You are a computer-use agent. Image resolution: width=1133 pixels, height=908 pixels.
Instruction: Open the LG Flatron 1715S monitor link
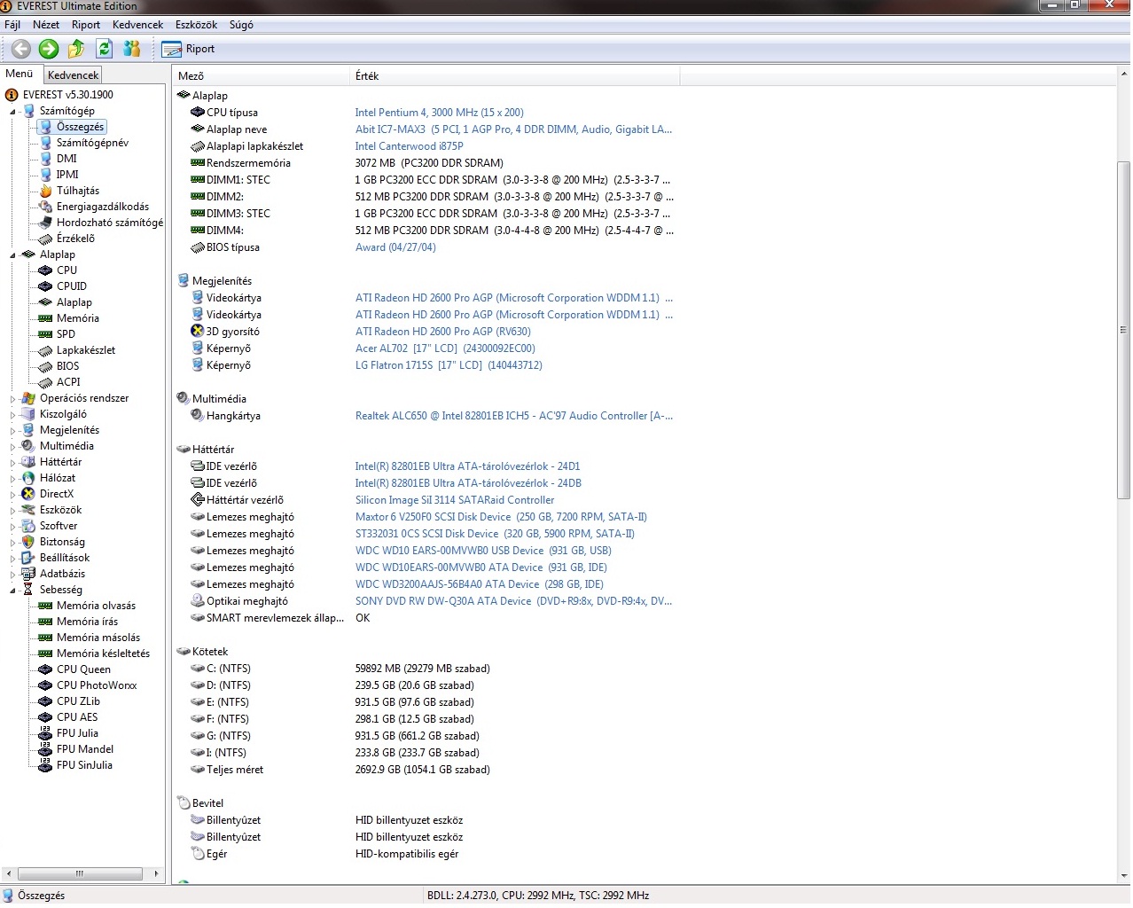point(449,365)
